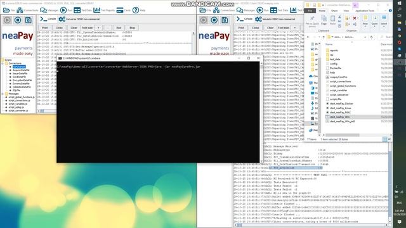Click the play button in Converter panel
The width and height of the screenshot is (406, 228).
click(7, 20)
